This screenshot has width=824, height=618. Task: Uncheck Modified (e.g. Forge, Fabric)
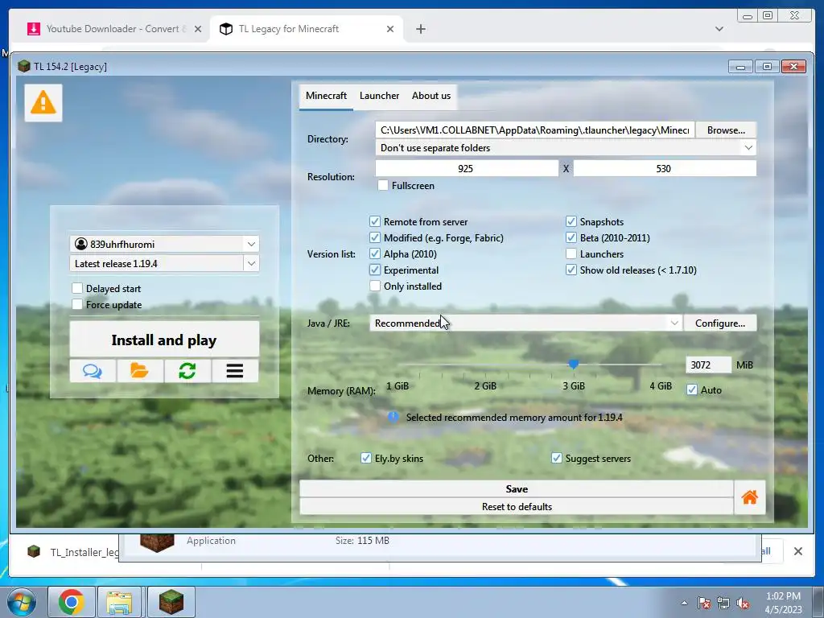[x=375, y=237]
